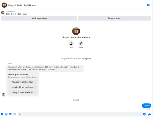Click the chat name under the large avatar
Screen dimensions: 153x118
76,37
